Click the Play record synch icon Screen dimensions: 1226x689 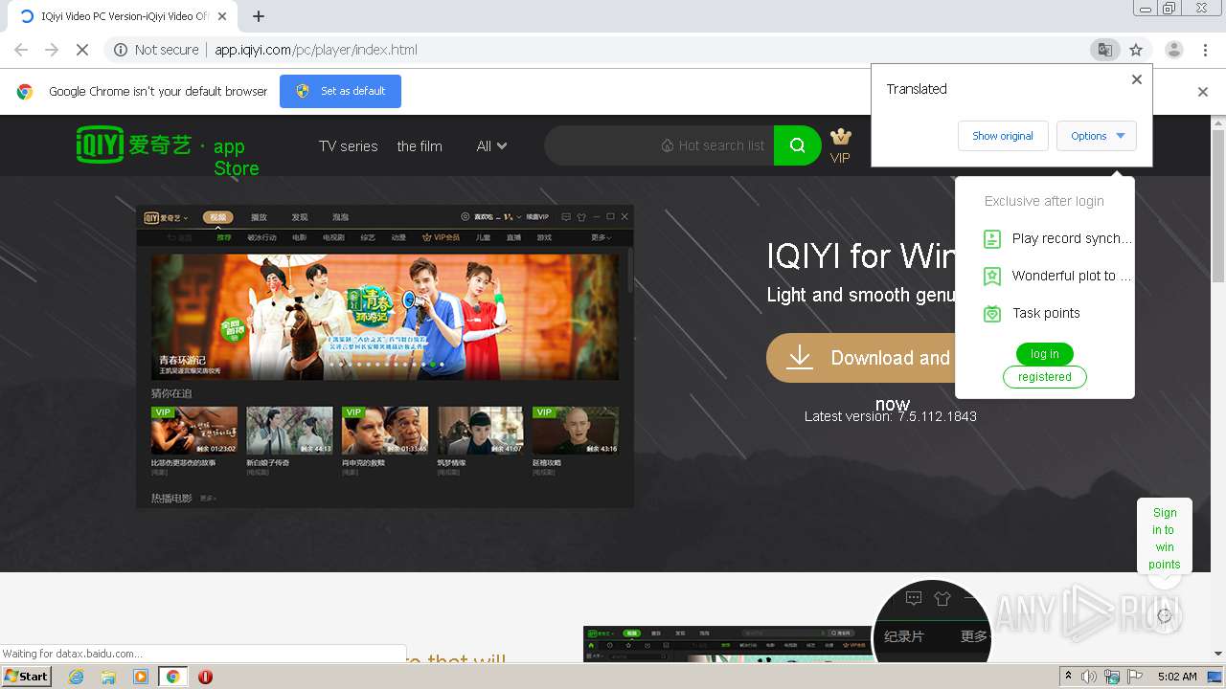click(x=992, y=238)
